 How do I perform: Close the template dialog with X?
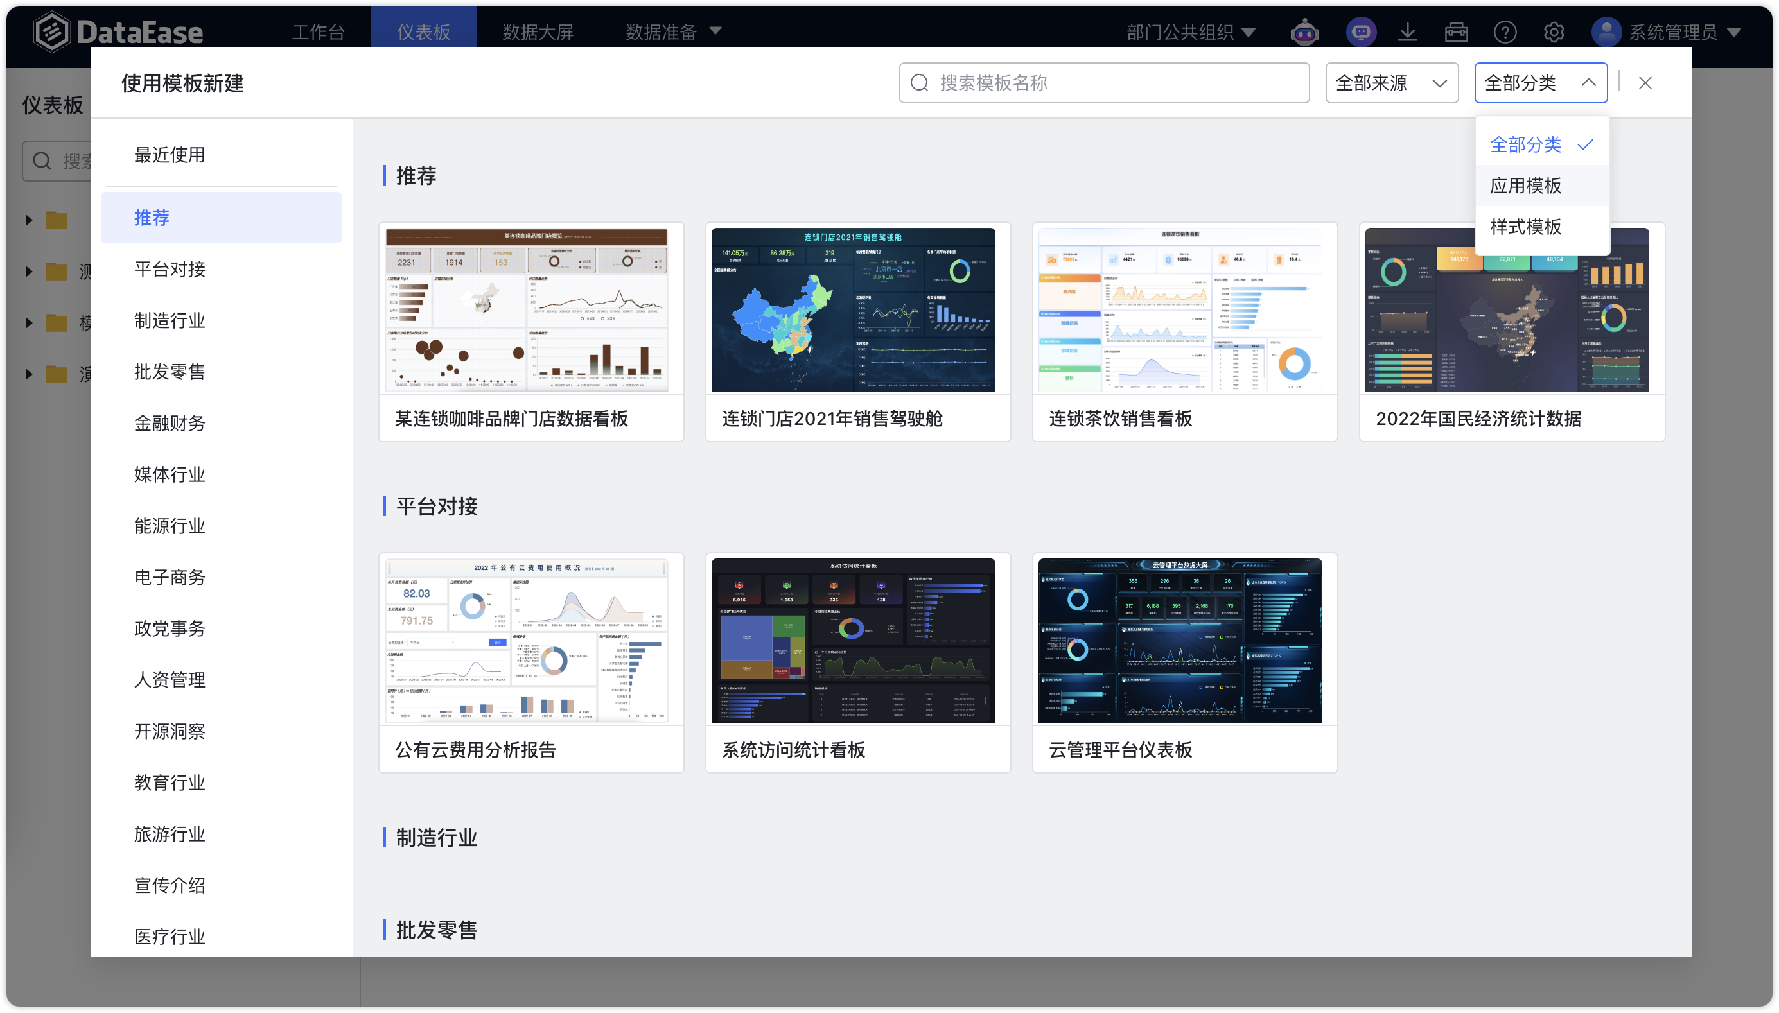(1645, 83)
